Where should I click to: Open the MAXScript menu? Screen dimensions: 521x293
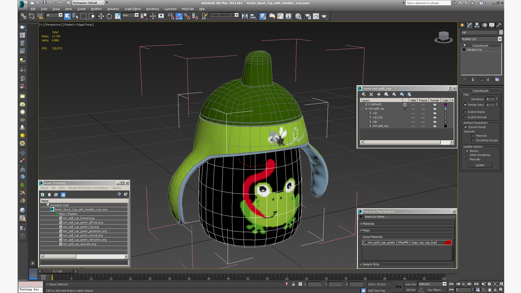(188, 9)
